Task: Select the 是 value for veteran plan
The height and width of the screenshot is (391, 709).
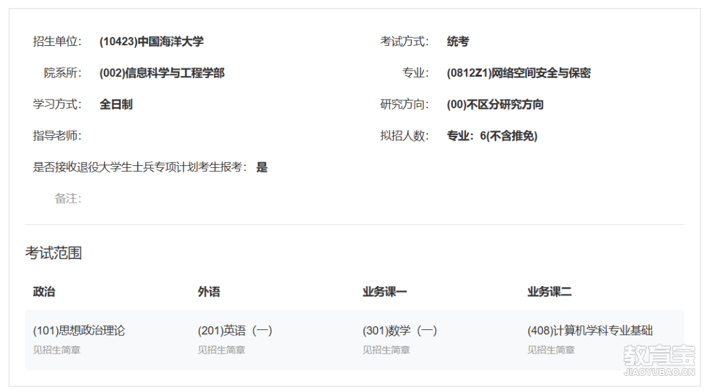Action: pos(262,167)
